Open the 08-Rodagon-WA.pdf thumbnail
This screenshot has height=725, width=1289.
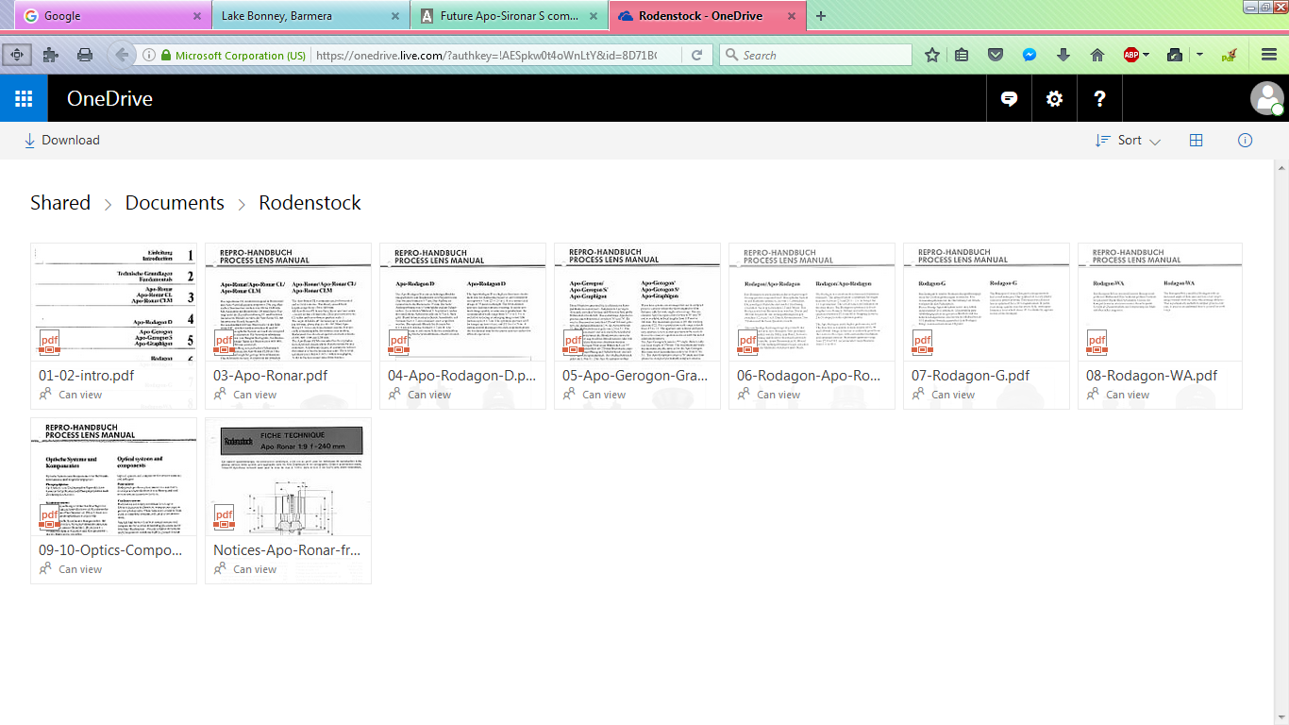(1161, 302)
